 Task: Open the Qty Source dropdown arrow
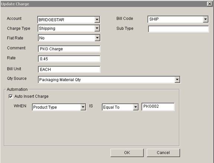pos(177,80)
